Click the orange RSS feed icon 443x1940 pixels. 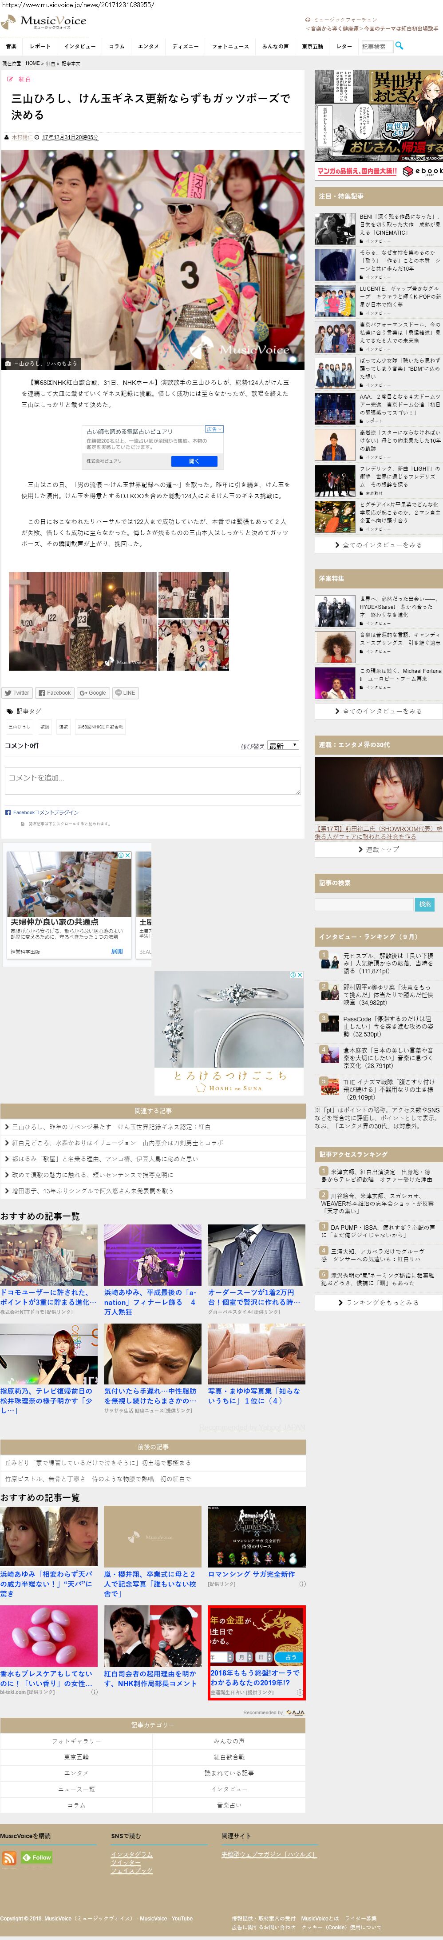tap(9, 1858)
